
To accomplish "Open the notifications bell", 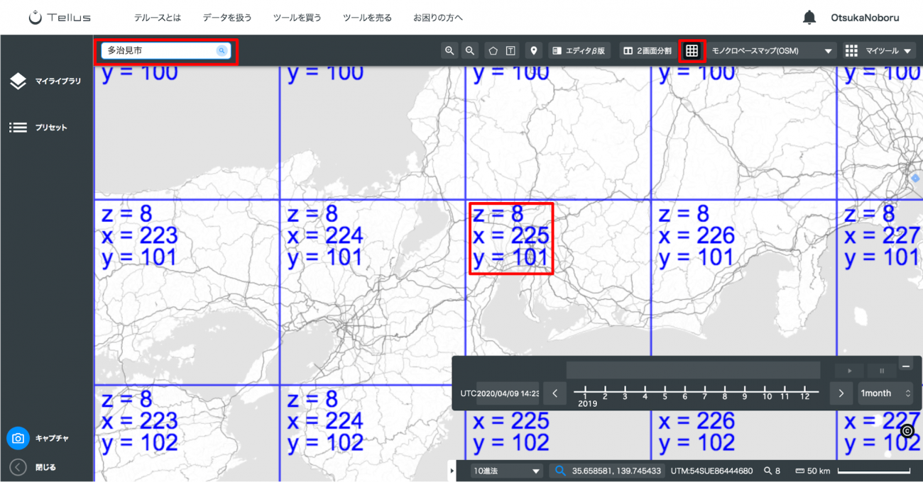I will tap(809, 18).
